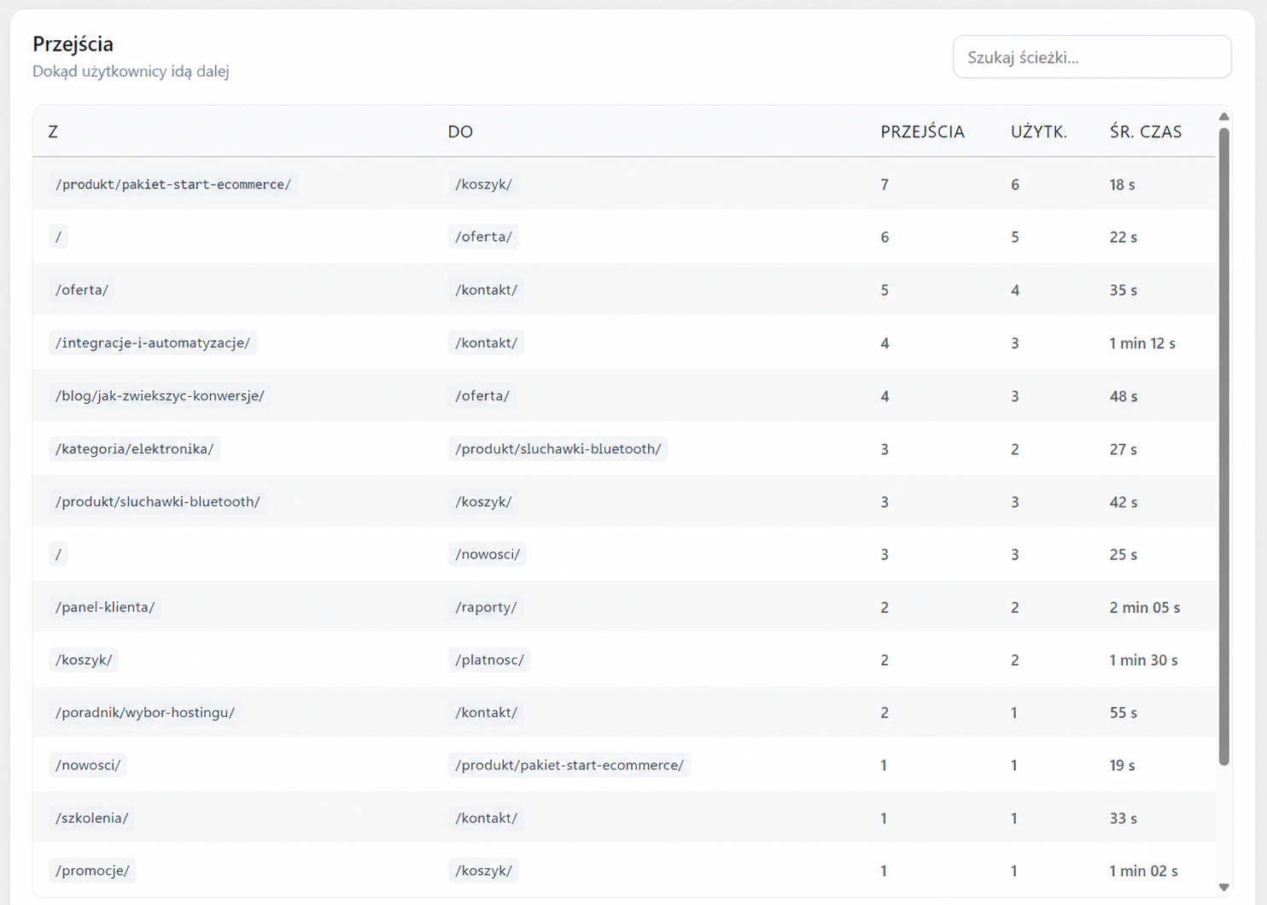This screenshot has width=1267, height=905.
Task: Select source path /koszyk/
Action: [x=84, y=660]
